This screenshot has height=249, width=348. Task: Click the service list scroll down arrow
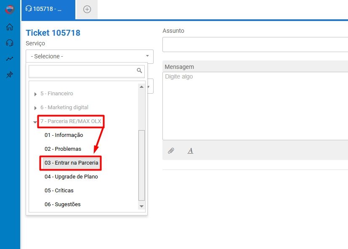[141, 206]
